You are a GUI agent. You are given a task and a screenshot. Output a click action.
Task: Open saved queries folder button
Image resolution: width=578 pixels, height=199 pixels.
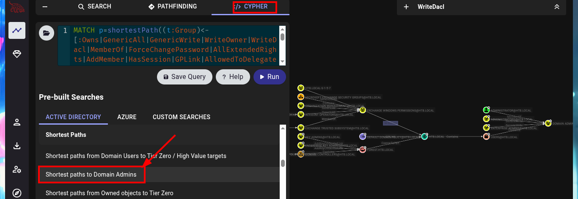click(47, 33)
